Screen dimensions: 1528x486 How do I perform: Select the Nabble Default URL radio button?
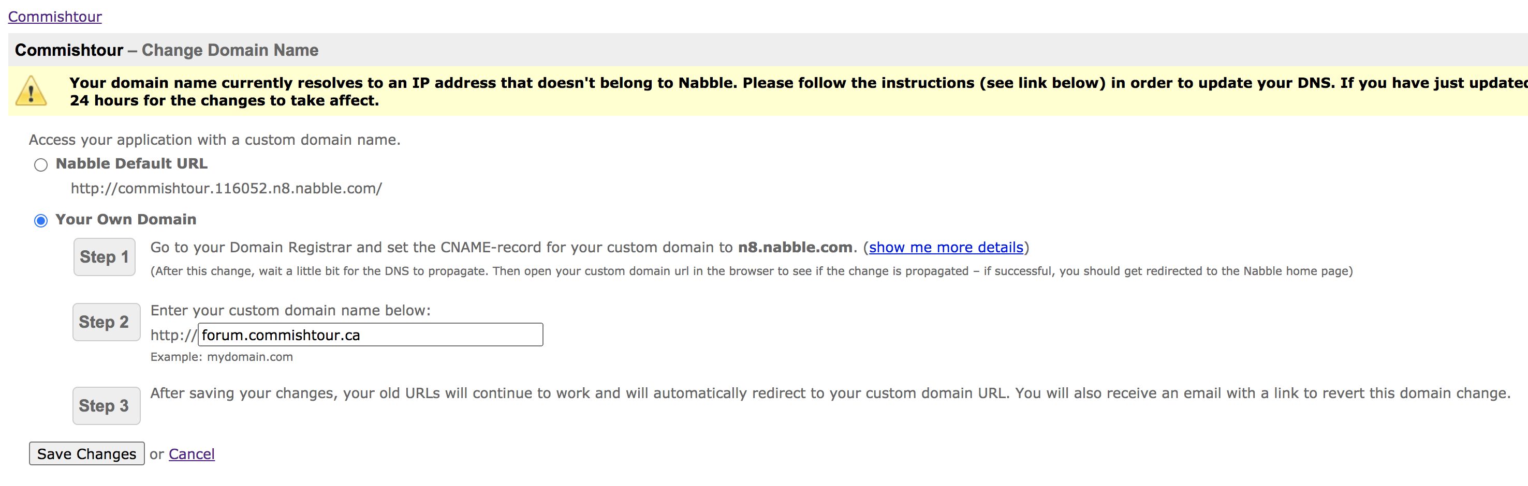(41, 165)
